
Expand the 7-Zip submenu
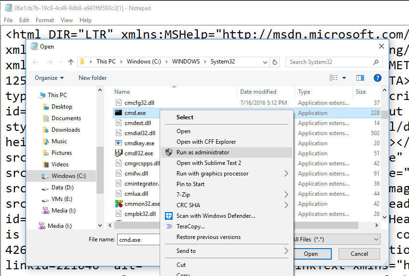[x=226, y=195]
